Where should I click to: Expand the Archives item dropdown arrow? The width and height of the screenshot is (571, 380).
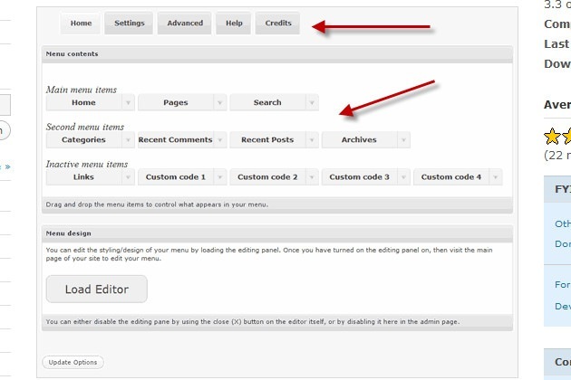coord(403,140)
